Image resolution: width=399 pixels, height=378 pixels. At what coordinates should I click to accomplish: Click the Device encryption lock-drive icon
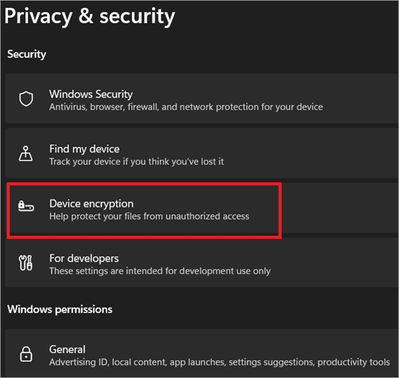coord(26,205)
